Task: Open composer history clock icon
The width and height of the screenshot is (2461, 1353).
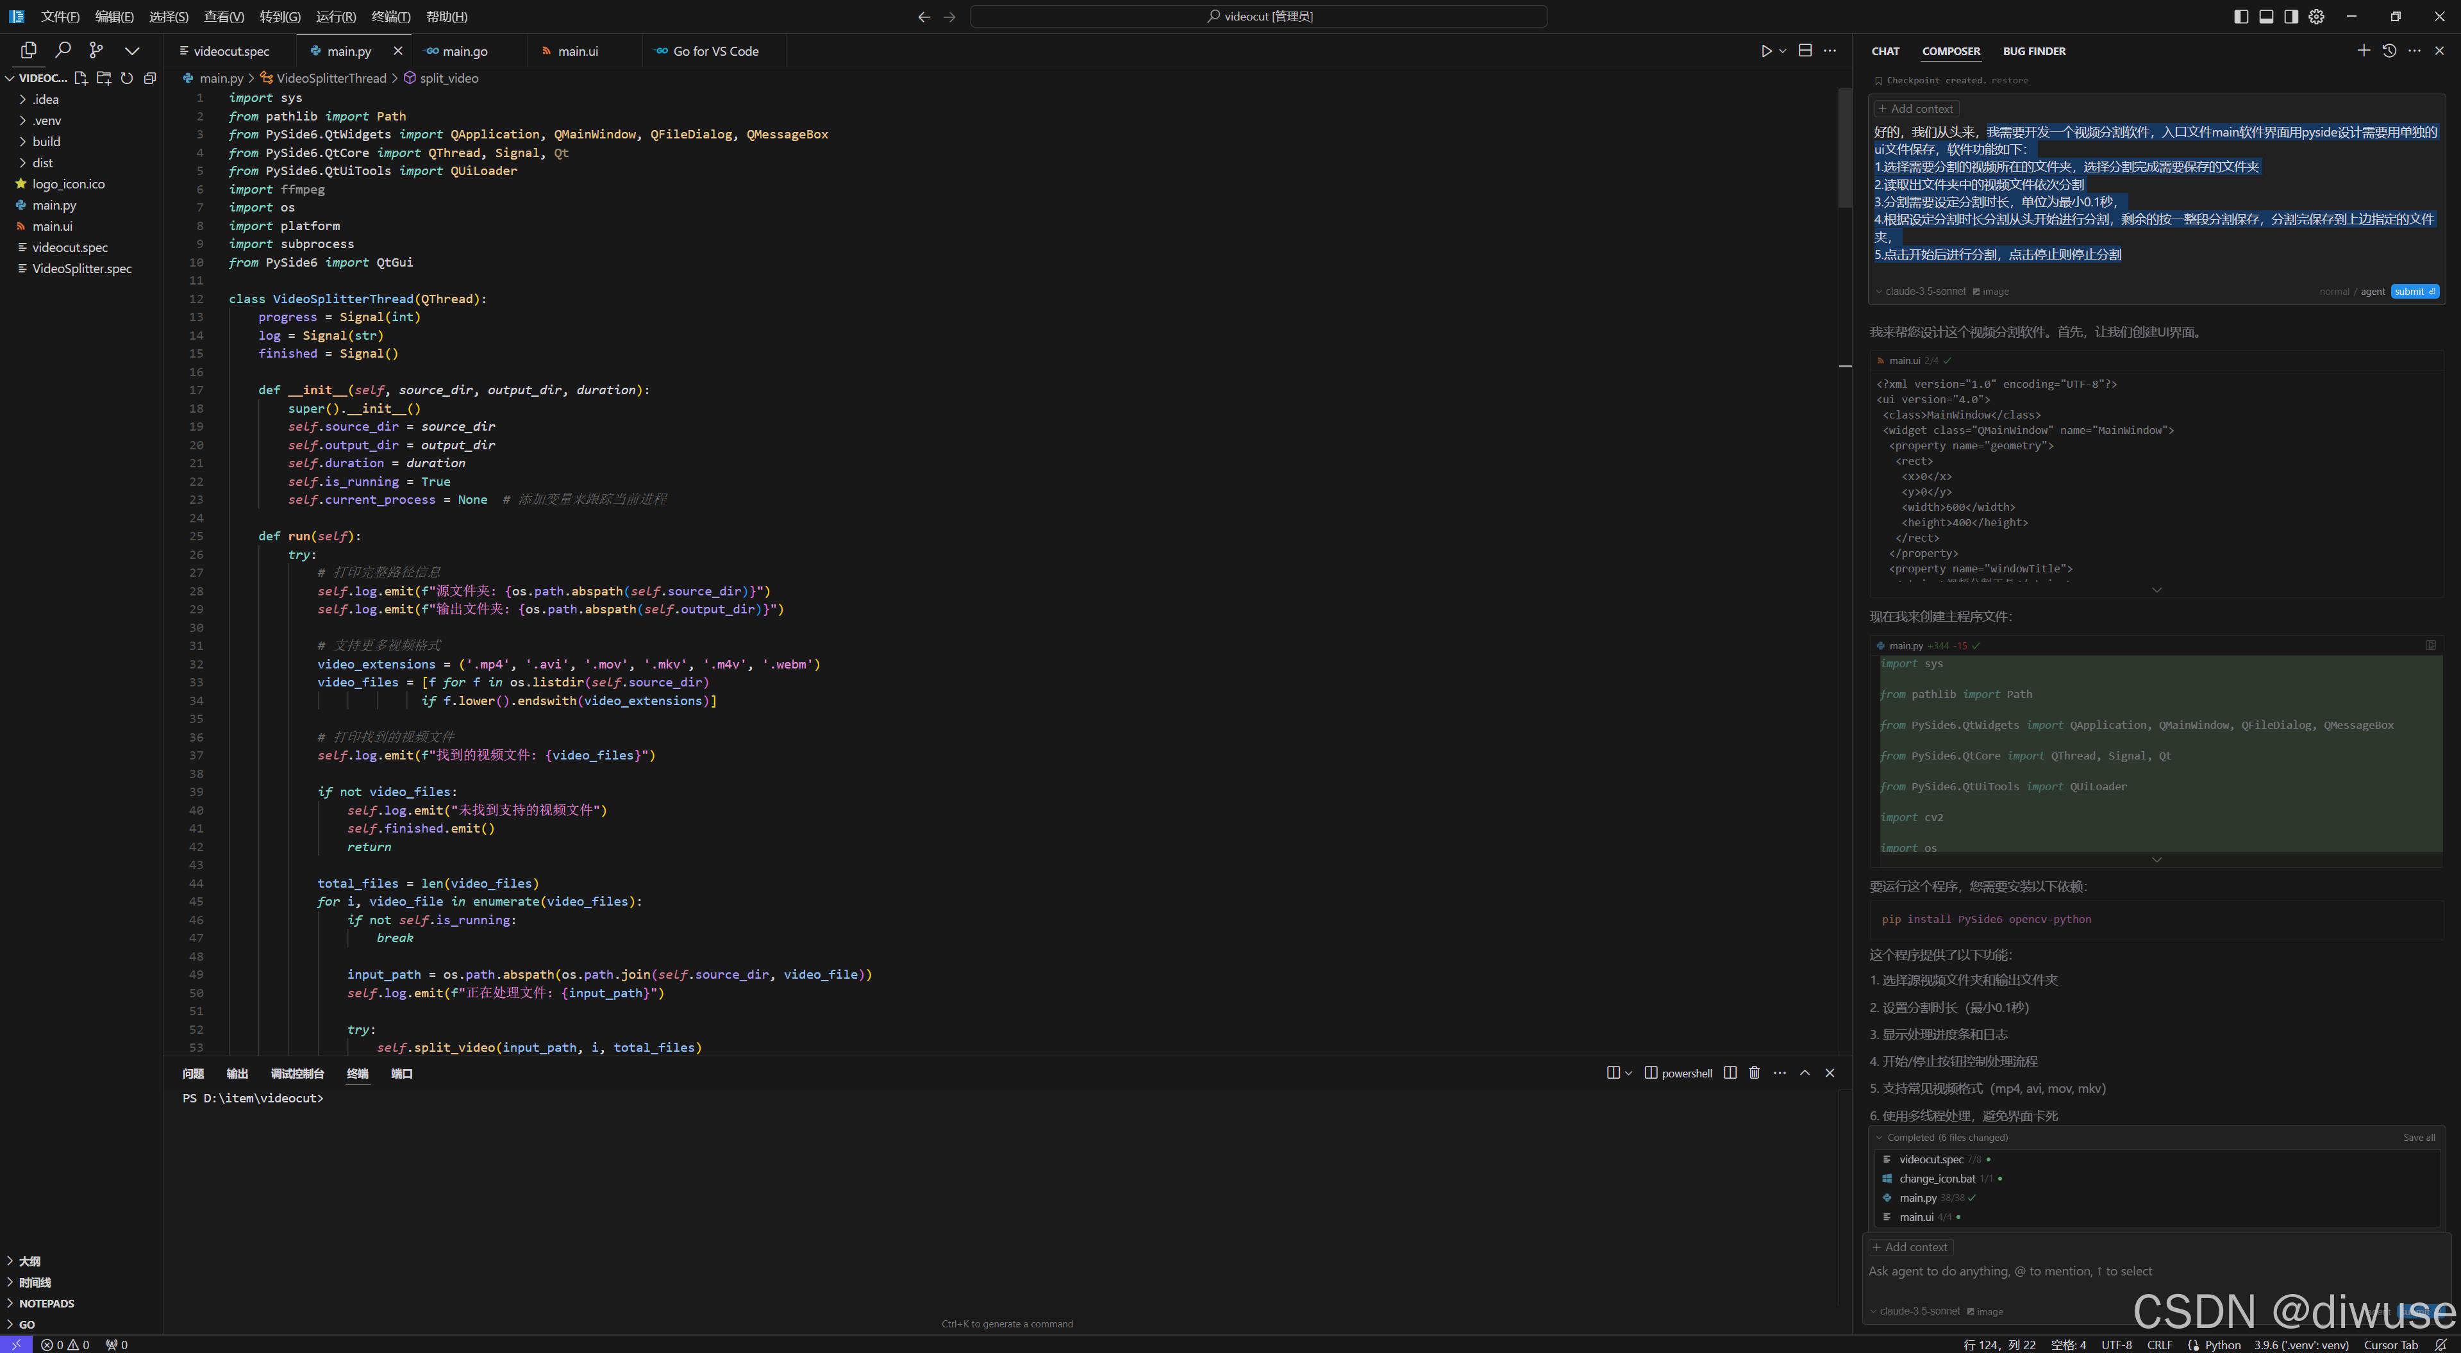Action: [x=2389, y=51]
